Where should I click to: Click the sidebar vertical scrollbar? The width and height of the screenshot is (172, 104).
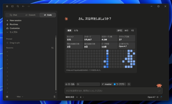[56, 64]
